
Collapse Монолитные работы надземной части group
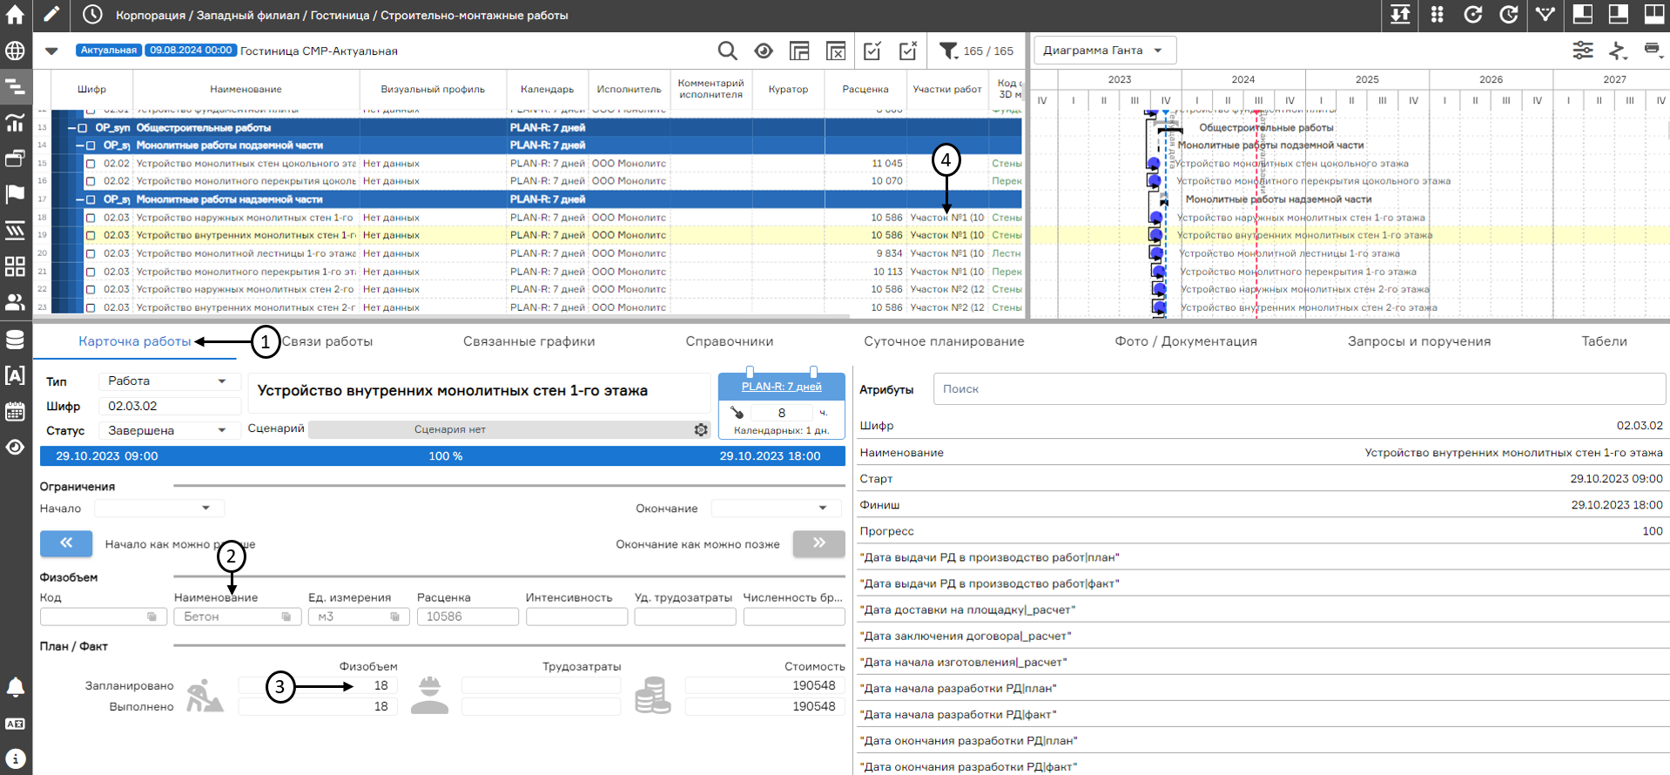[x=79, y=199]
